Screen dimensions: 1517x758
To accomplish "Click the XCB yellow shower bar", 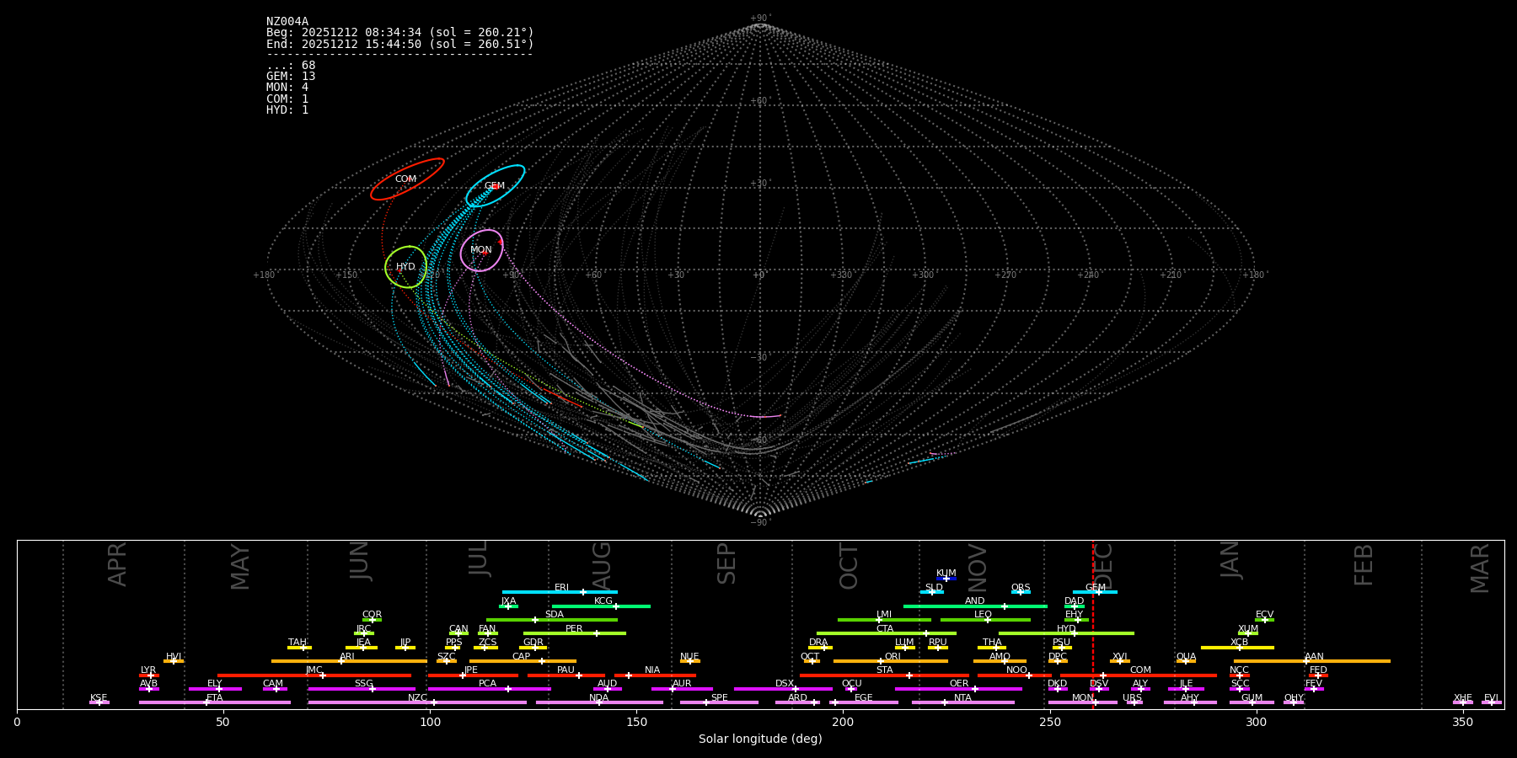I will [1237, 648].
